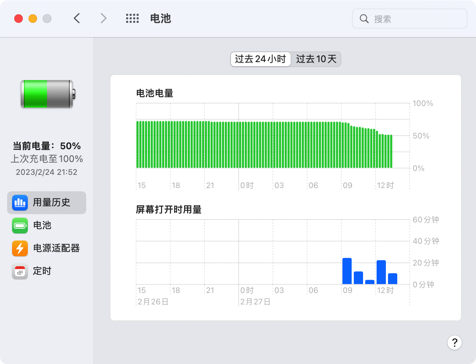This screenshot has width=476, height=364.
Task: Select 用量历史 in the sidebar
Action: click(52, 203)
